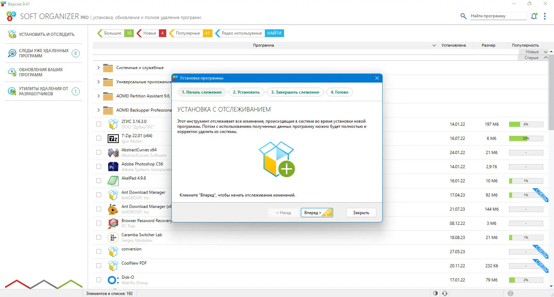Viewport: 554px width, 297px height.
Task: Click the Системные и служебные folder icon
Action: [x=108, y=68]
